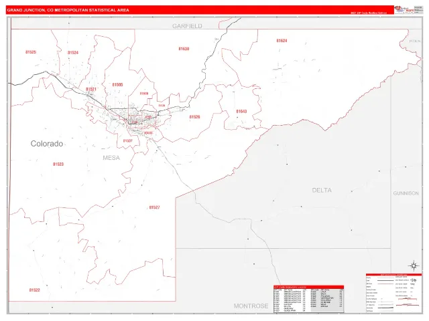Select ZIP code label 81505
Image resolution: width=429 pixels, height=321 pixels.
pyautogui.click(x=117, y=85)
